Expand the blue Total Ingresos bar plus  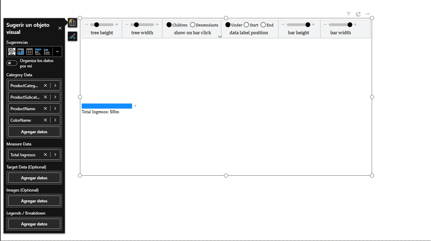pos(135,106)
